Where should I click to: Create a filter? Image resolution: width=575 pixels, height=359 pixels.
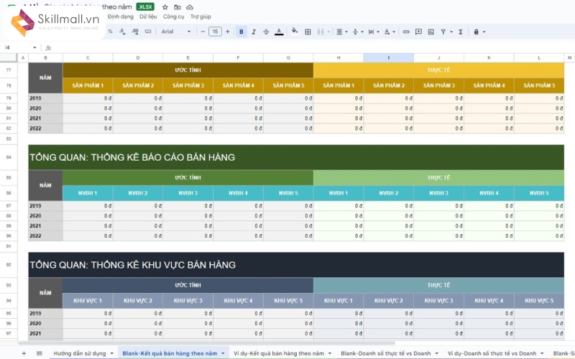coord(443,32)
